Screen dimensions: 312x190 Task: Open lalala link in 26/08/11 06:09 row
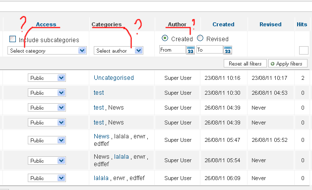(x=101, y=178)
